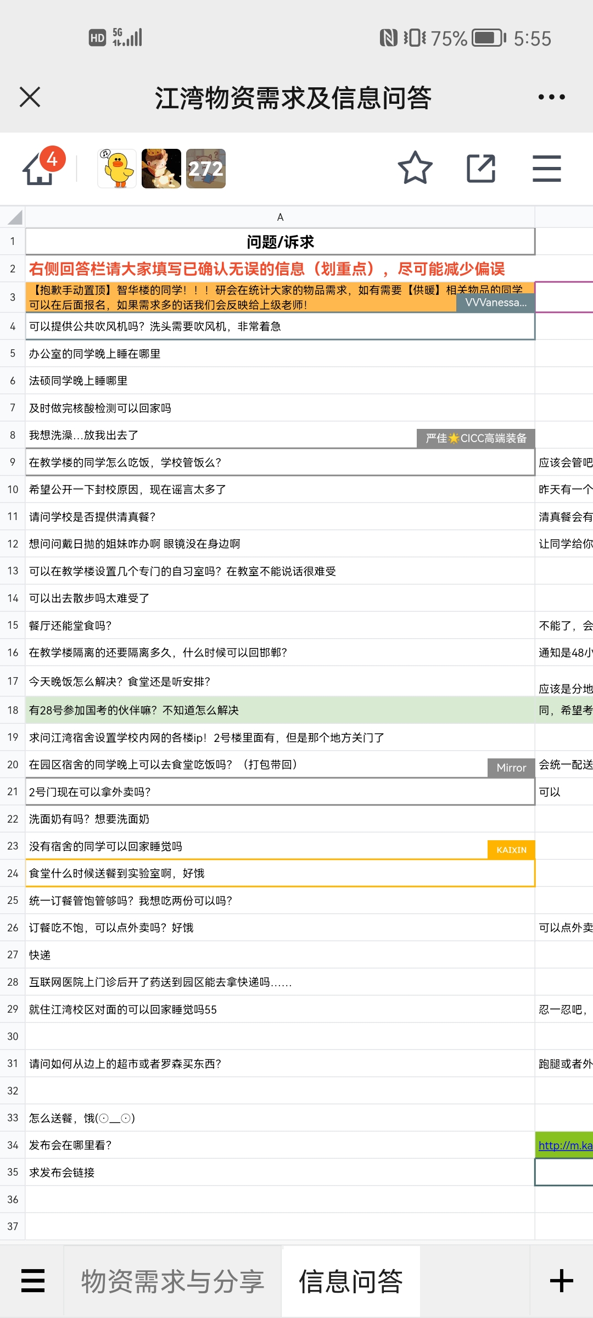Select answer cell 清真餐会有 in row 11
The height and width of the screenshot is (1318, 593).
point(564,517)
